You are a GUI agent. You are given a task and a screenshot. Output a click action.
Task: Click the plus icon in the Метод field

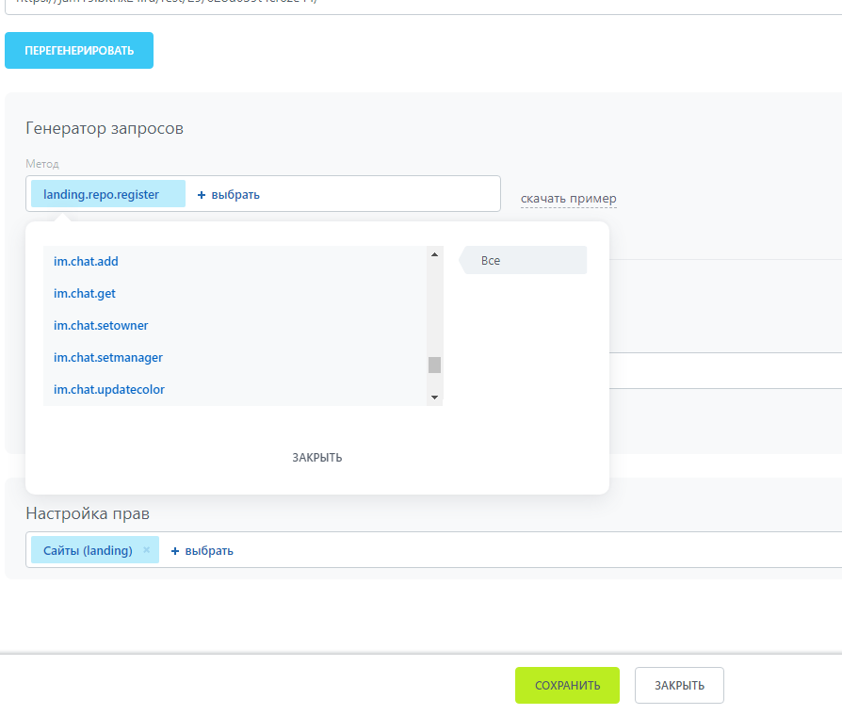click(202, 195)
